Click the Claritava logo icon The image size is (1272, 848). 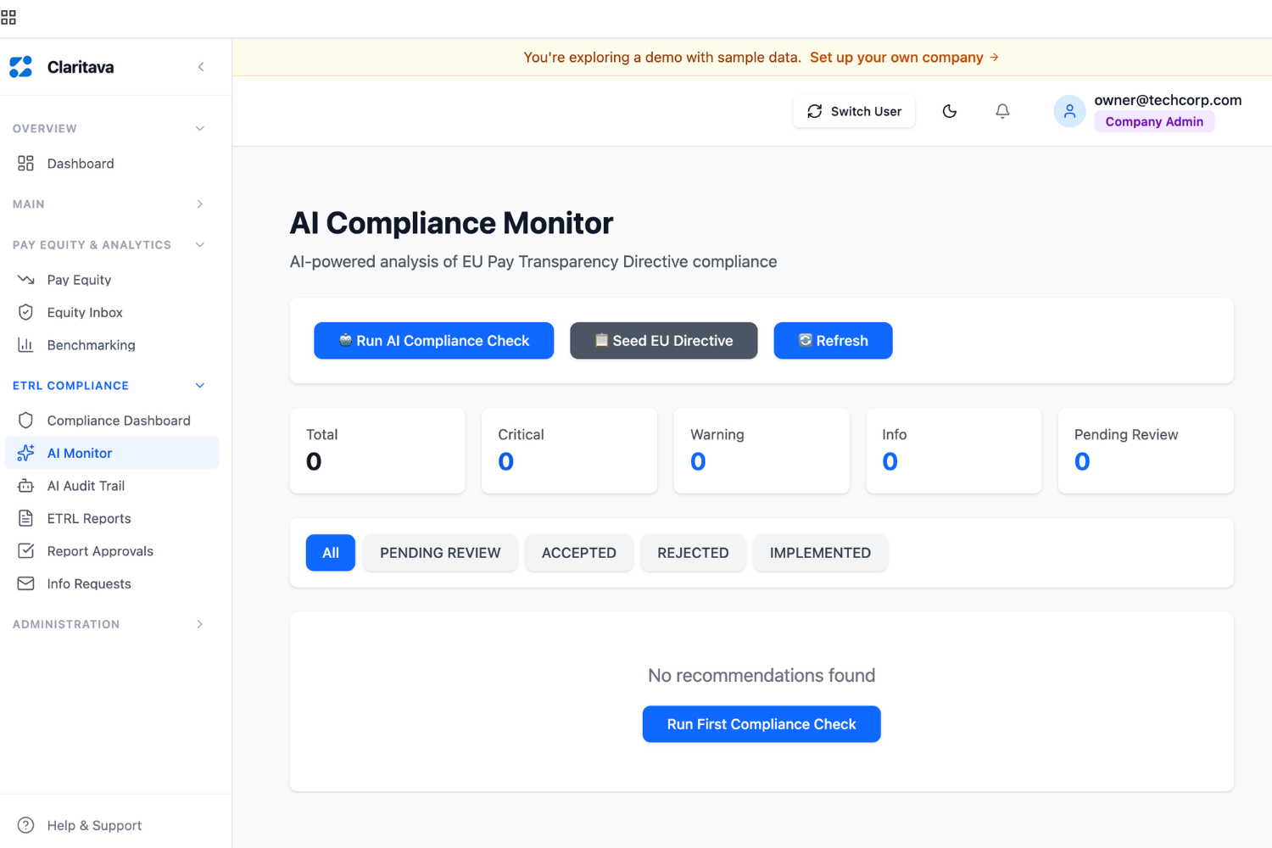pos(21,67)
